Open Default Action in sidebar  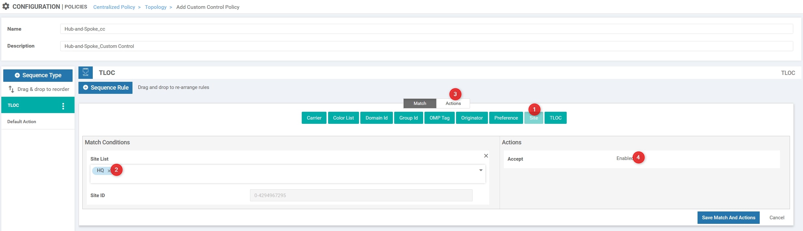(38, 122)
